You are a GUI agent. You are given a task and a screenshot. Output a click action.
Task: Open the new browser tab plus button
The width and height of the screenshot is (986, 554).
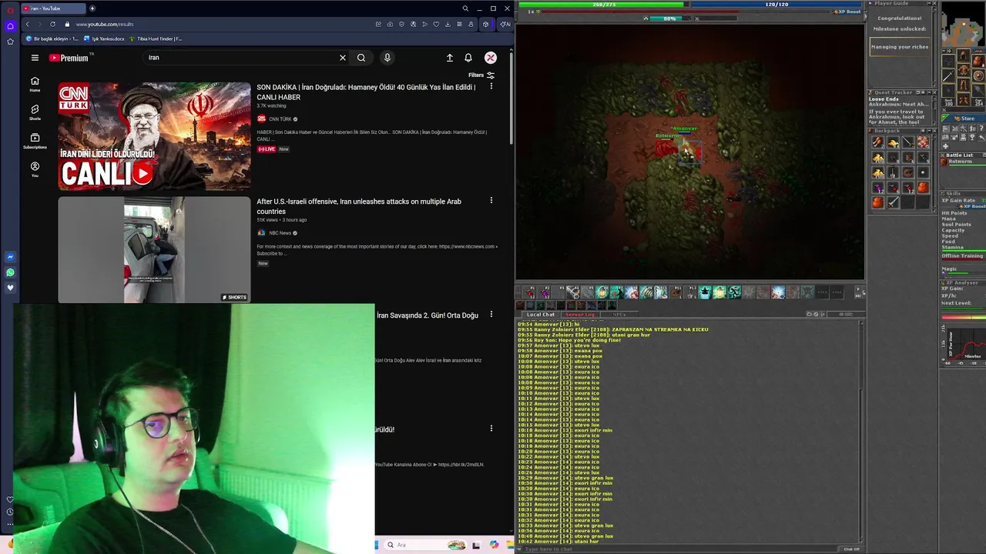92,8
